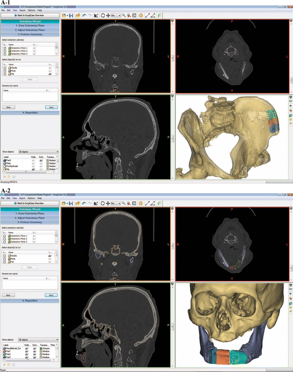
Task: Click radiation icon atop A-1 coronal view
Action: [x=172, y=21]
